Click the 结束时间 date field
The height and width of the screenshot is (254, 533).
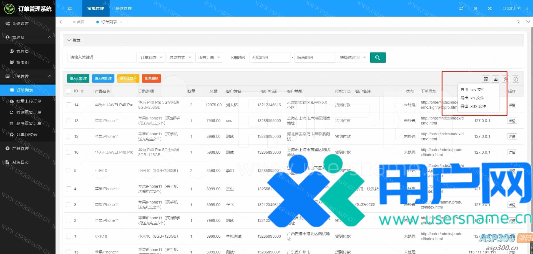tap(315, 57)
